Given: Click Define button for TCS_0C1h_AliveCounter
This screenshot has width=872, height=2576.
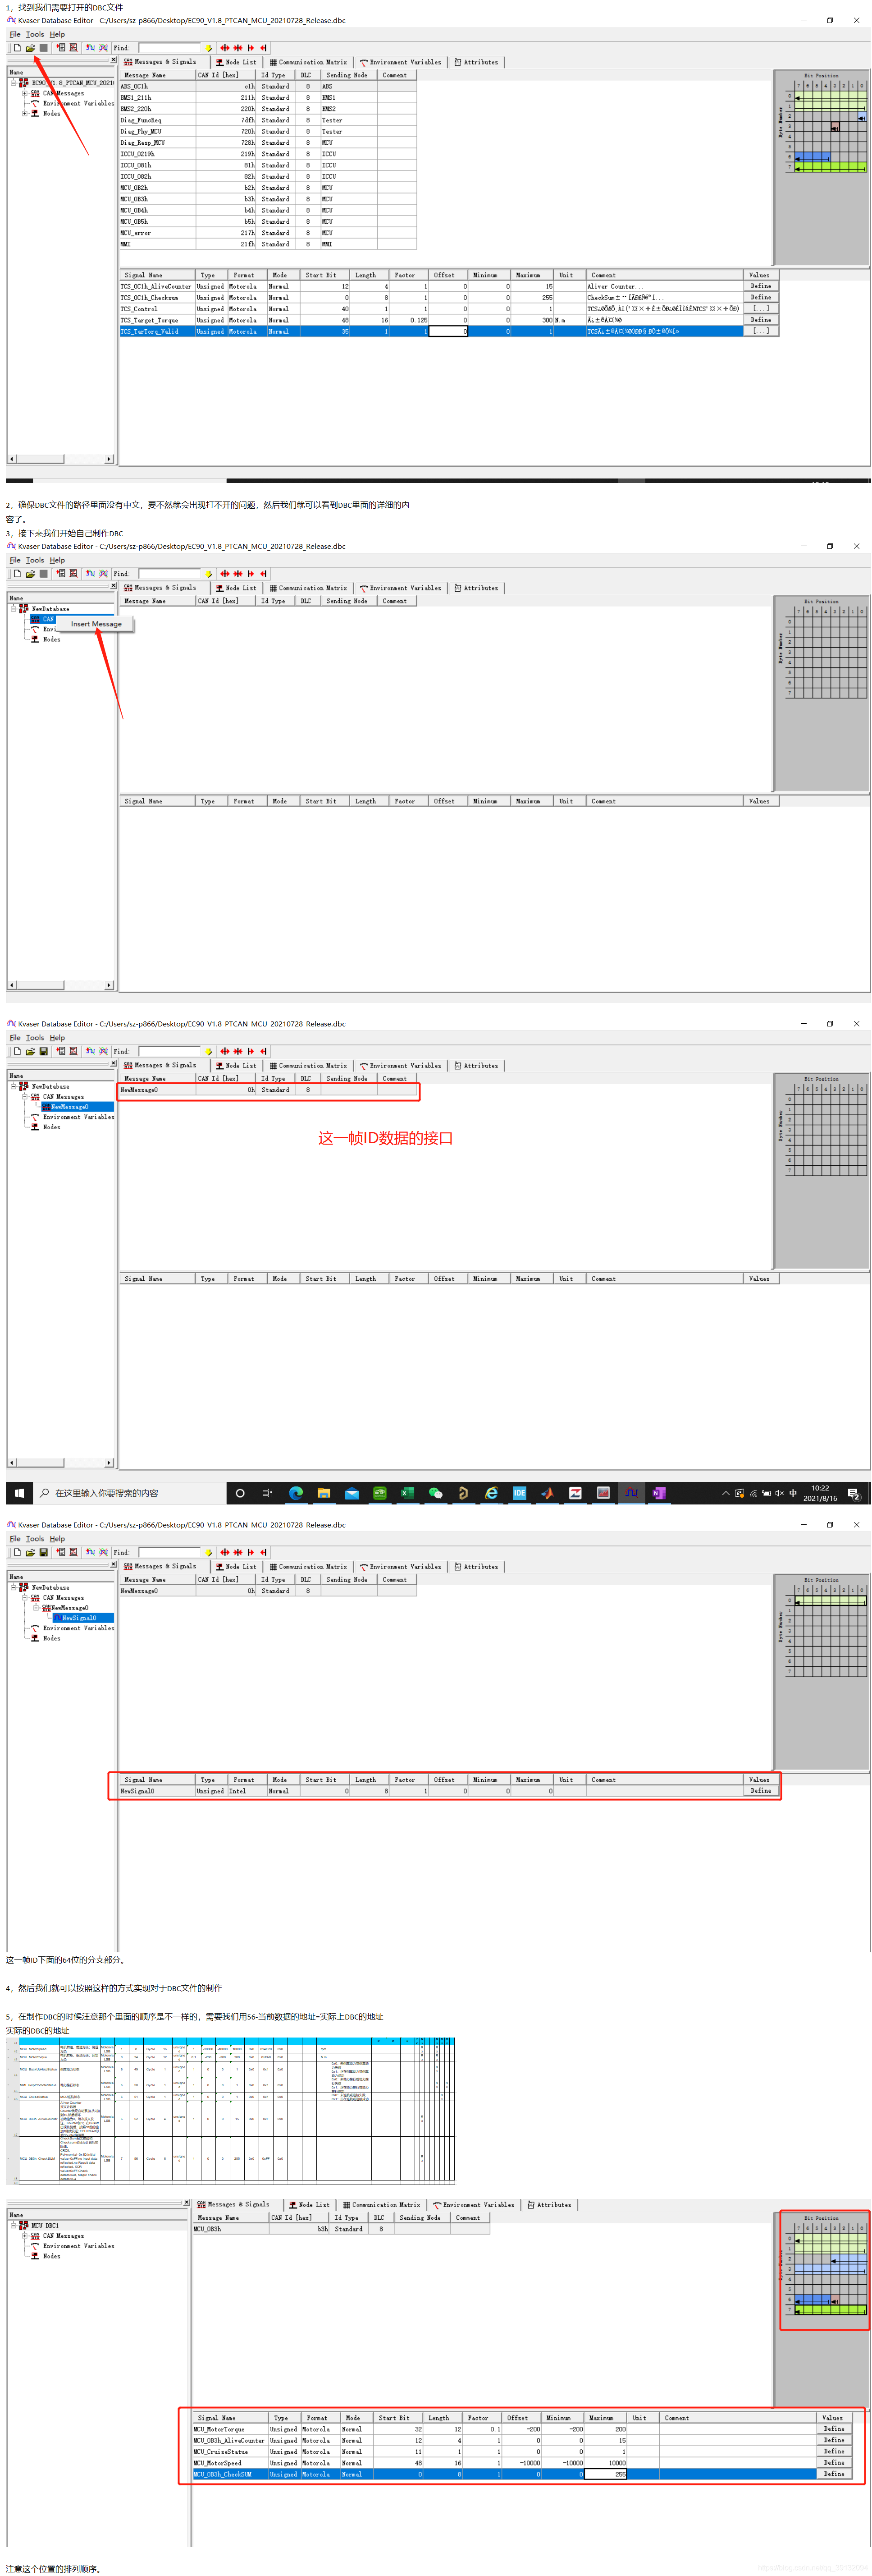Looking at the screenshot, I should click(760, 286).
